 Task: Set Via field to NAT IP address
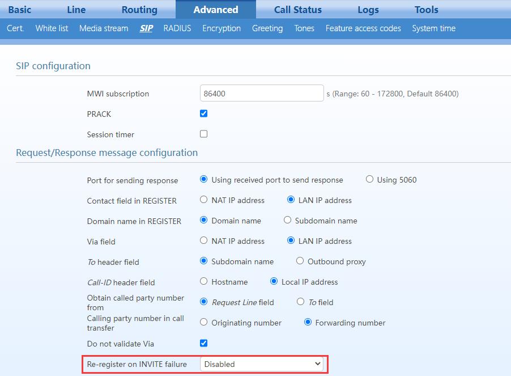tap(204, 240)
